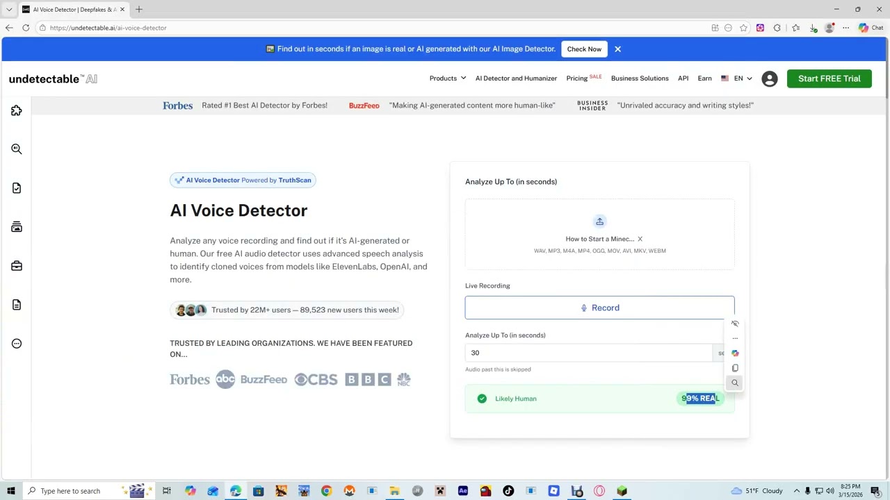Click the Check Now banner button
Viewport: 890px width, 500px height.
tap(584, 49)
